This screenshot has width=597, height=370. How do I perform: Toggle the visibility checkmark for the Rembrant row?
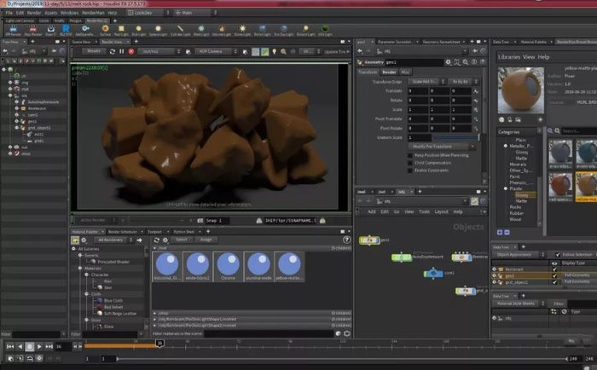pos(554,269)
